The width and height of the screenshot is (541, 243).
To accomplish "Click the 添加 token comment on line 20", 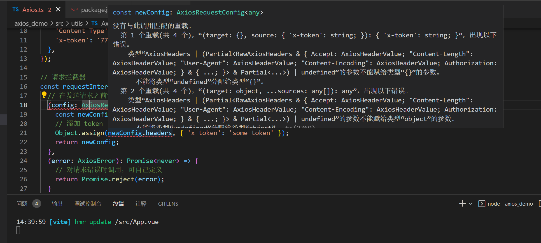I will tap(79, 124).
